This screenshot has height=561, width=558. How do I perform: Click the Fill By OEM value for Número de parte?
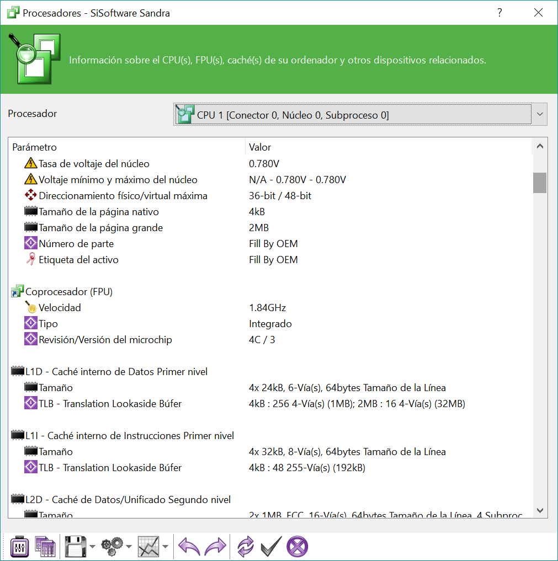[x=273, y=244]
